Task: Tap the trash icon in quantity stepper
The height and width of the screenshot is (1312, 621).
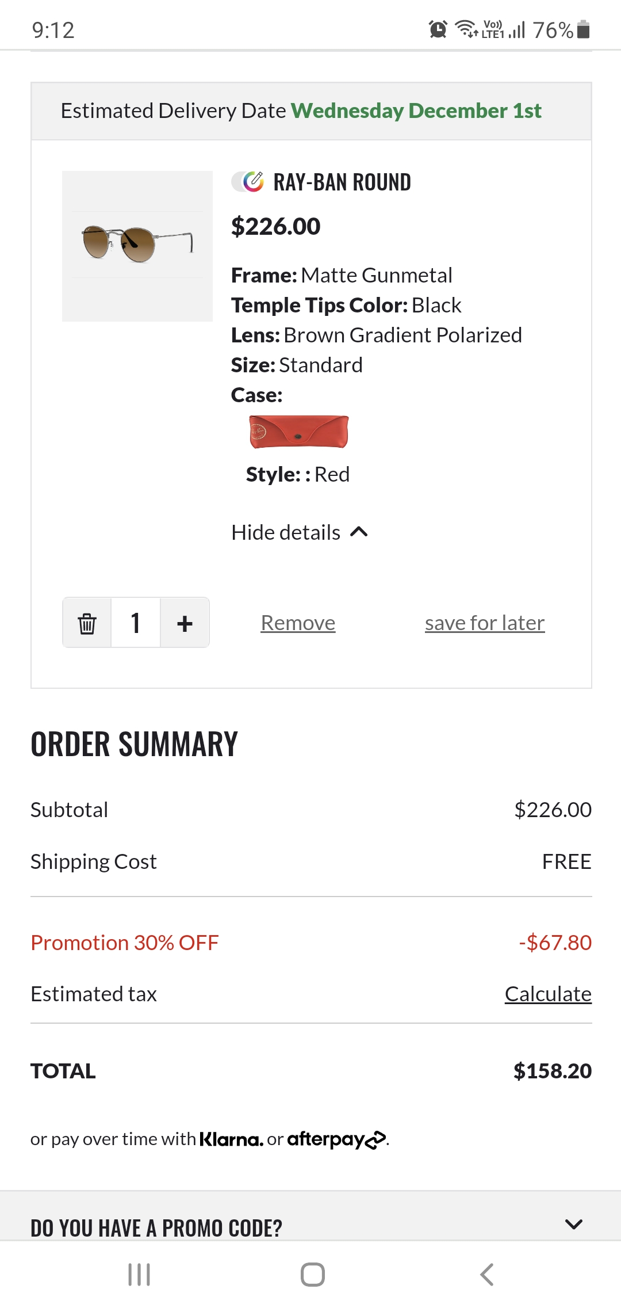Action: [87, 623]
